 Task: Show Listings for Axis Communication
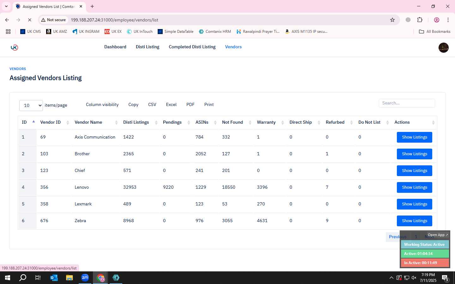coord(414,137)
